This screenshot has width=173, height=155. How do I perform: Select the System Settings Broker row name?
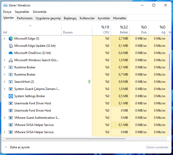(x=30, y=96)
